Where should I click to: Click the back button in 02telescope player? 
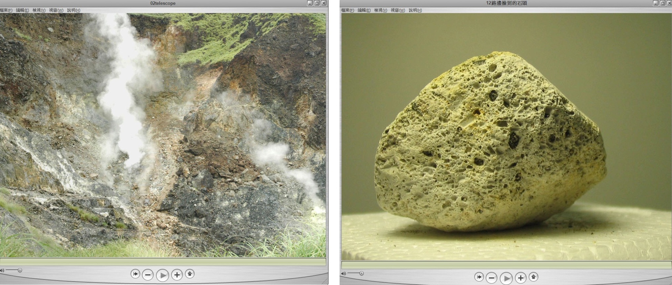(135, 274)
